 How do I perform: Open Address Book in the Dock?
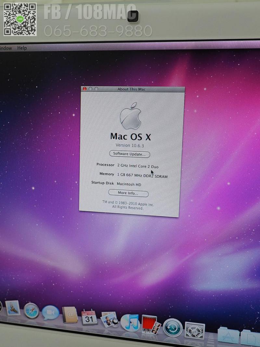(70, 315)
